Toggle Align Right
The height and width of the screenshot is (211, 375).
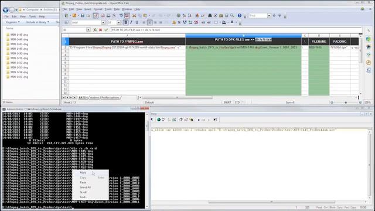(x=155, y=22)
